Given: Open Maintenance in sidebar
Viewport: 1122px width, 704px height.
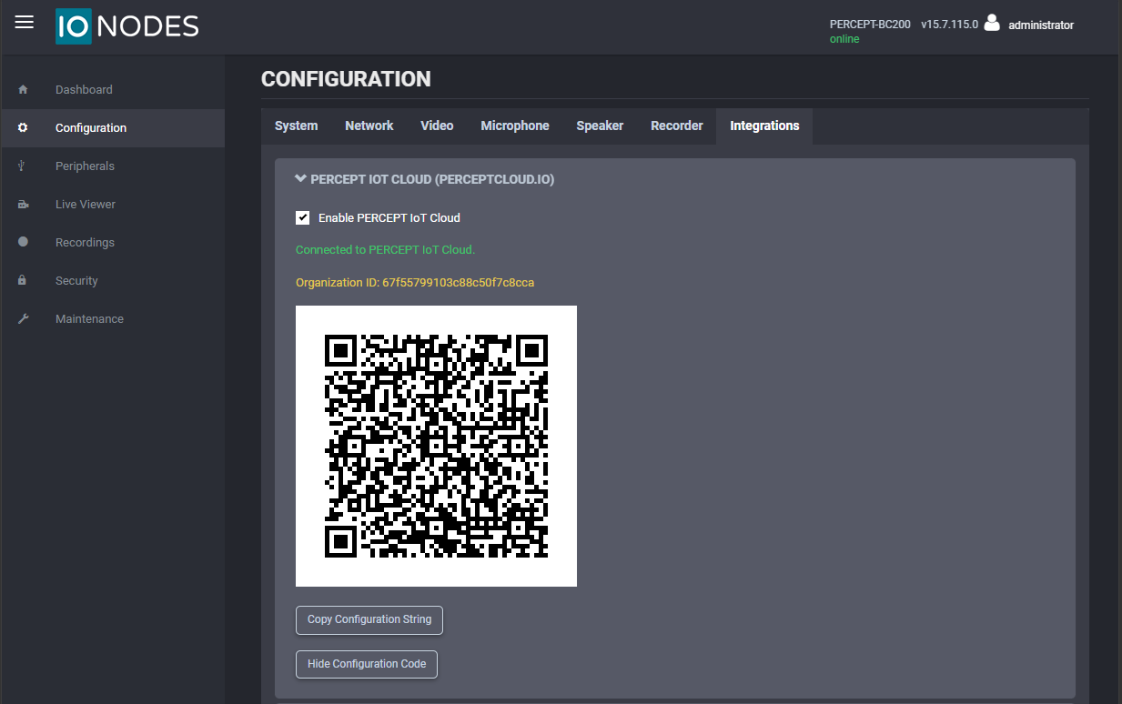Looking at the screenshot, I should coord(113,319).
